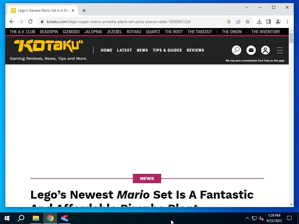Show hidden system tray icons
Image resolution: width=299 pixels, height=224 pixels.
tap(247, 218)
